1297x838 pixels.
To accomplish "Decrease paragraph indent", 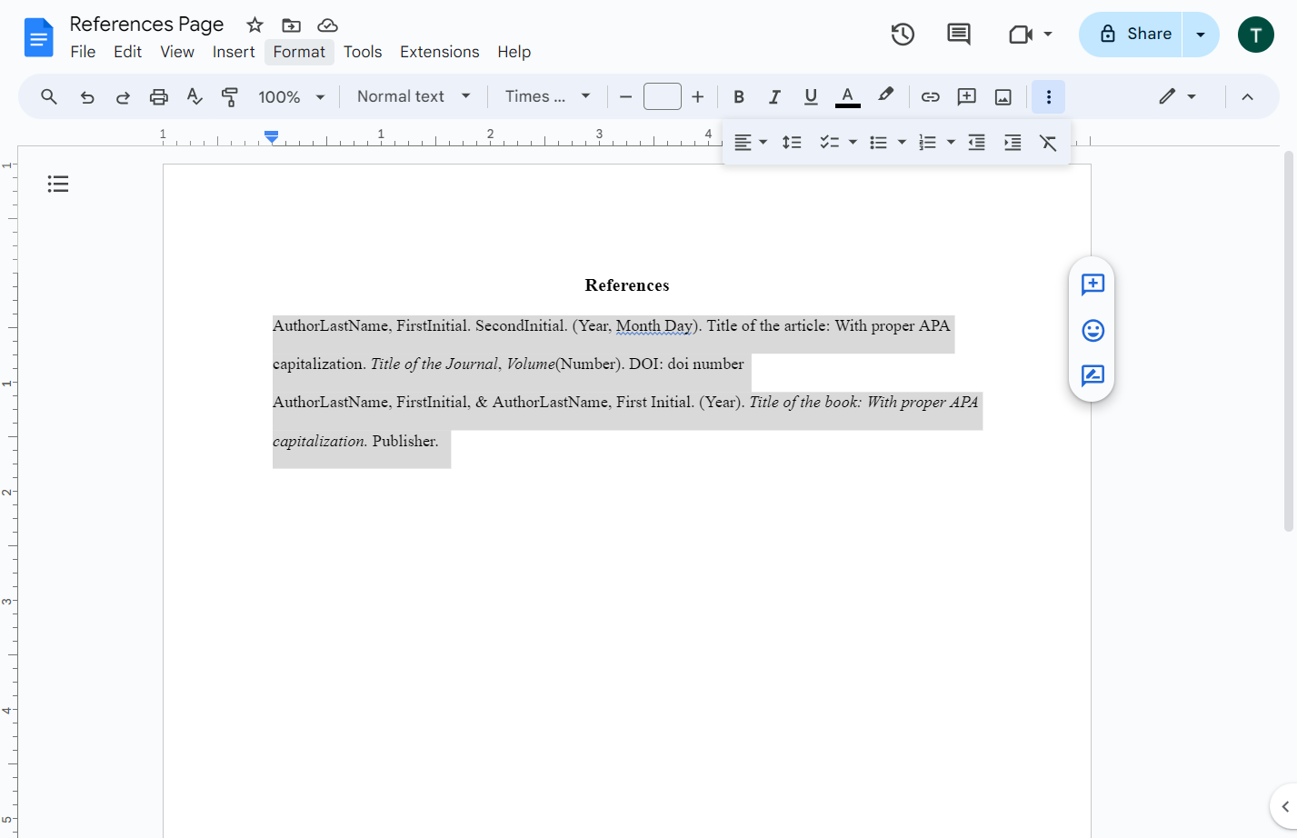I will 977,143.
